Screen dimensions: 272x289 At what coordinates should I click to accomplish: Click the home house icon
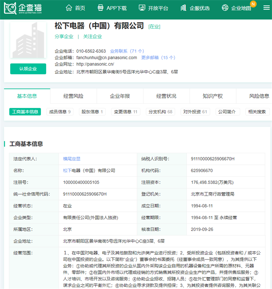[69, 8]
